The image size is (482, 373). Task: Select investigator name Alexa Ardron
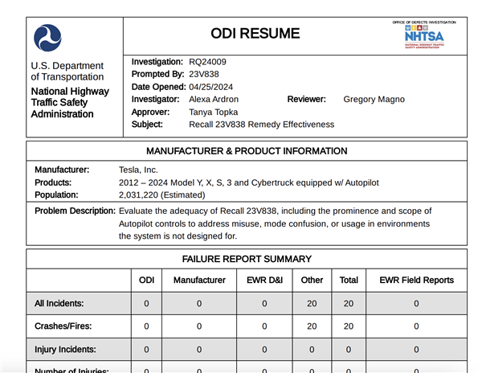pos(214,100)
